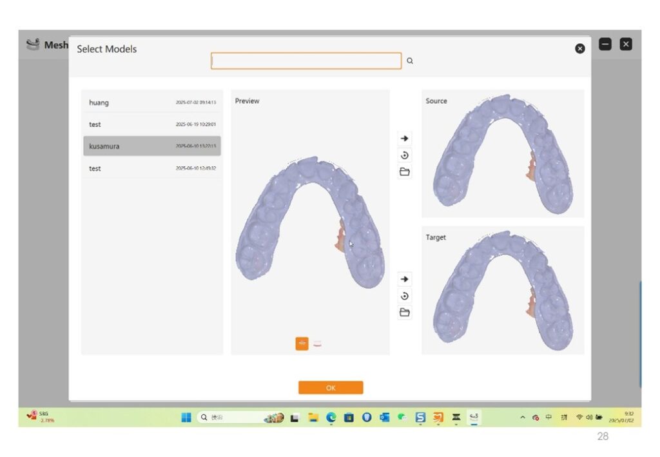Open the Windows Start menu
The height and width of the screenshot is (457, 660).
pos(186,418)
